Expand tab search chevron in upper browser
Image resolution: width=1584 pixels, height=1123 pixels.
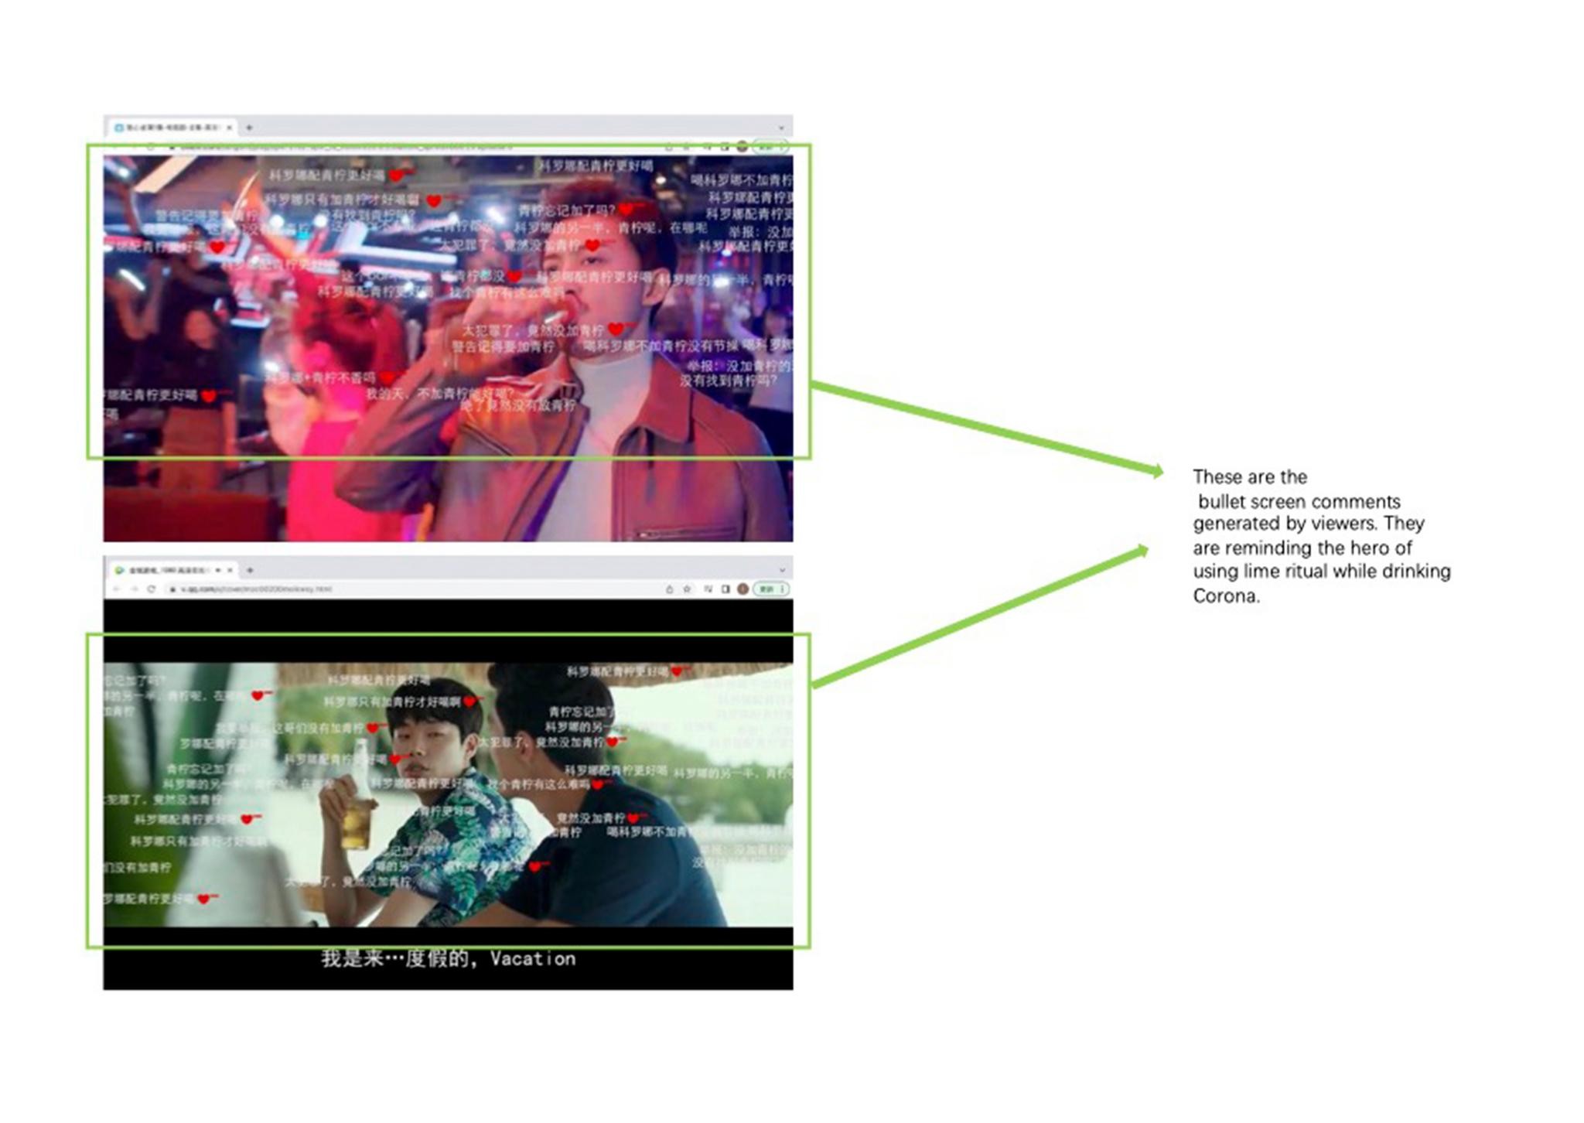pos(782,127)
